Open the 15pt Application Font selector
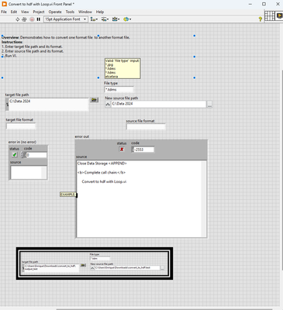The image size is (283, 310). pyautogui.click(x=66, y=19)
